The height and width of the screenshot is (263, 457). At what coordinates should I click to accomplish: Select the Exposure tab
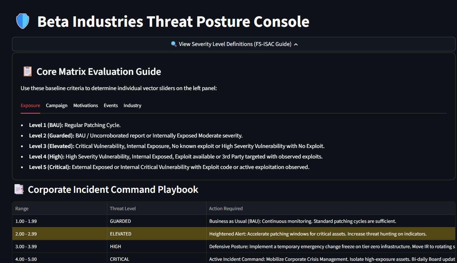[x=30, y=105]
